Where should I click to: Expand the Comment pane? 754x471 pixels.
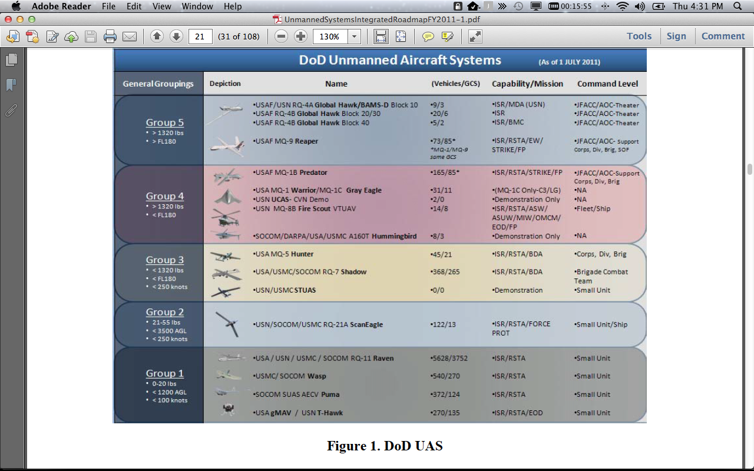pyautogui.click(x=723, y=36)
